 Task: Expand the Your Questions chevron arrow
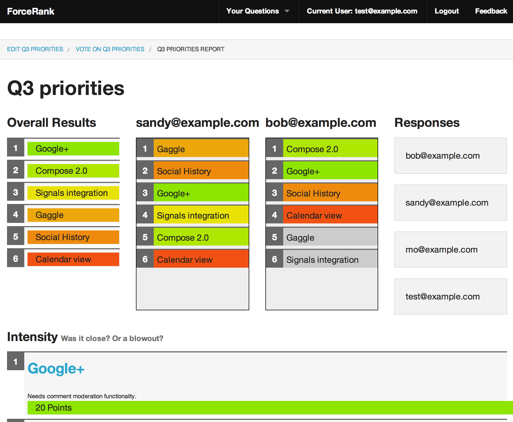click(x=287, y=12)
